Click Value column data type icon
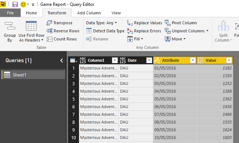Screen dimensions: 239x143 pyautogui.click(x=201, y=60)
